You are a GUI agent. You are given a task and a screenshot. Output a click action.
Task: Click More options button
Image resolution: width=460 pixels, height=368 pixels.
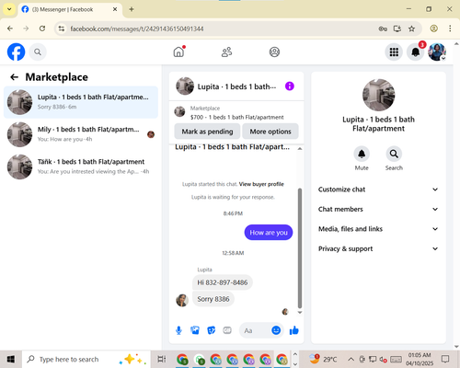270,132
